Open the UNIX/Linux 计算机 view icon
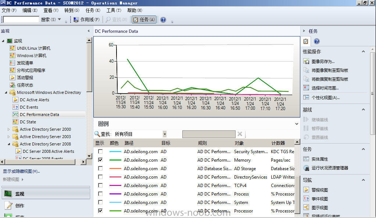376x218 pixels. pyautogui.click(x=12, y=48)
